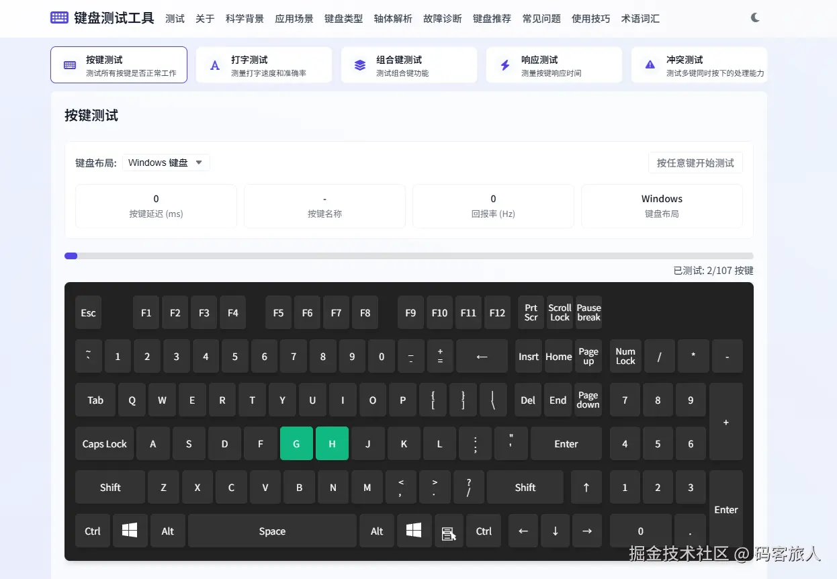Click the numpad Enter key
The height and width of the screenshot is (579, 837).
(x=726, y=509)
